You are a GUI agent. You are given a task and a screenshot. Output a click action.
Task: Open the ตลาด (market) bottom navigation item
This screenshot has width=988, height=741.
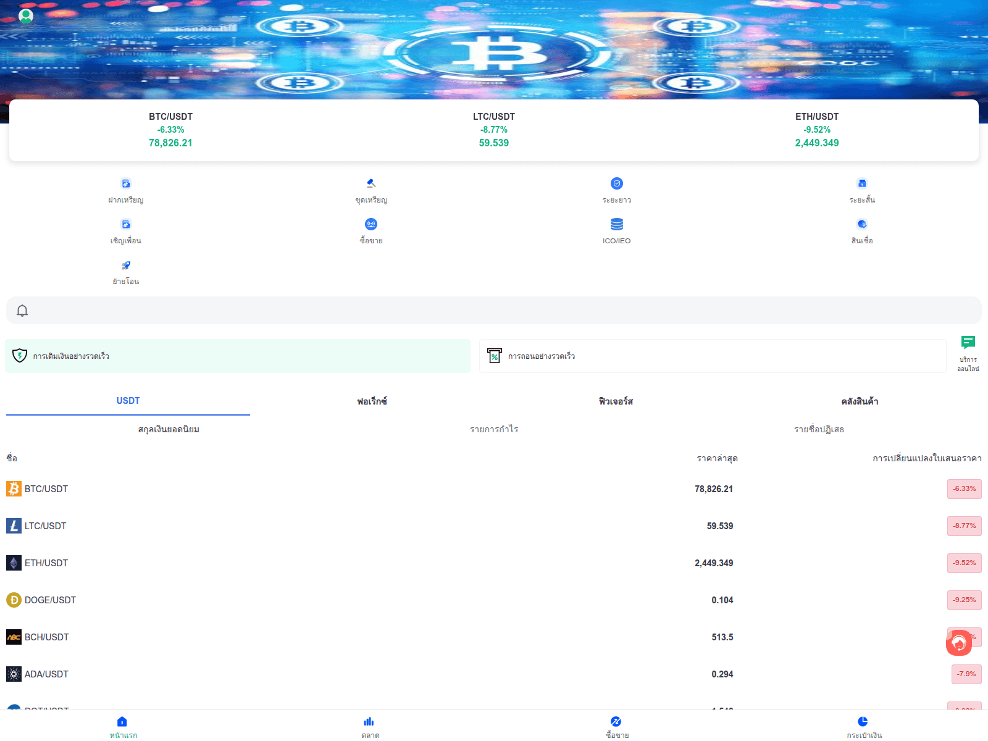(369, 726)
